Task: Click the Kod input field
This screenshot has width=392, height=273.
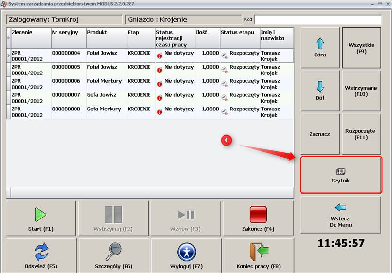Action: click(x=317, y=19)
